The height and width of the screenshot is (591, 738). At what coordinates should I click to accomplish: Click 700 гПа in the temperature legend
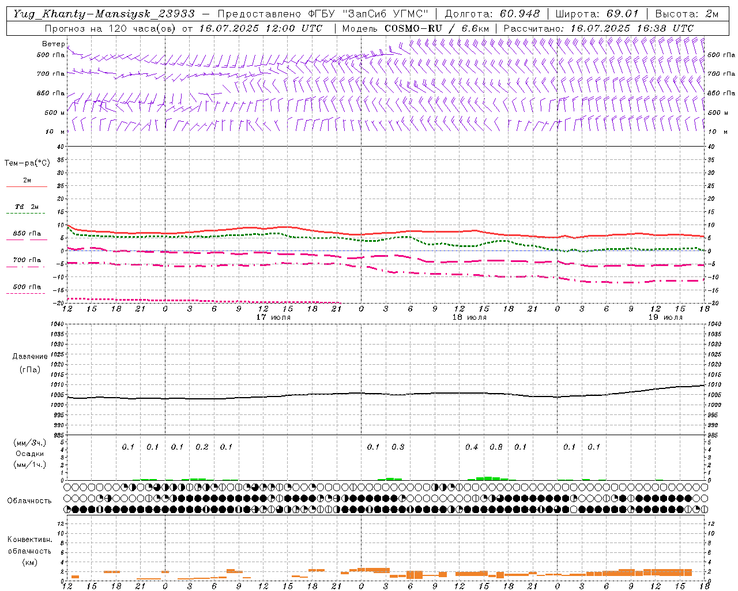(x=27, y=260)
